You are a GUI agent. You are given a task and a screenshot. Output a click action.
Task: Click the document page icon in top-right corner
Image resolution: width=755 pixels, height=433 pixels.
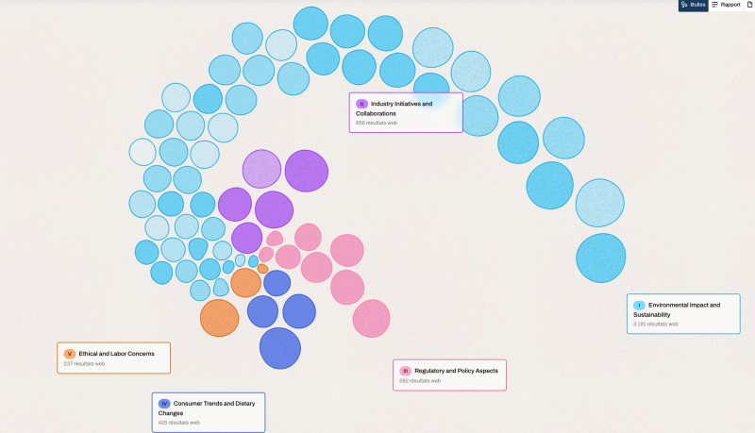tap(749, 6)
